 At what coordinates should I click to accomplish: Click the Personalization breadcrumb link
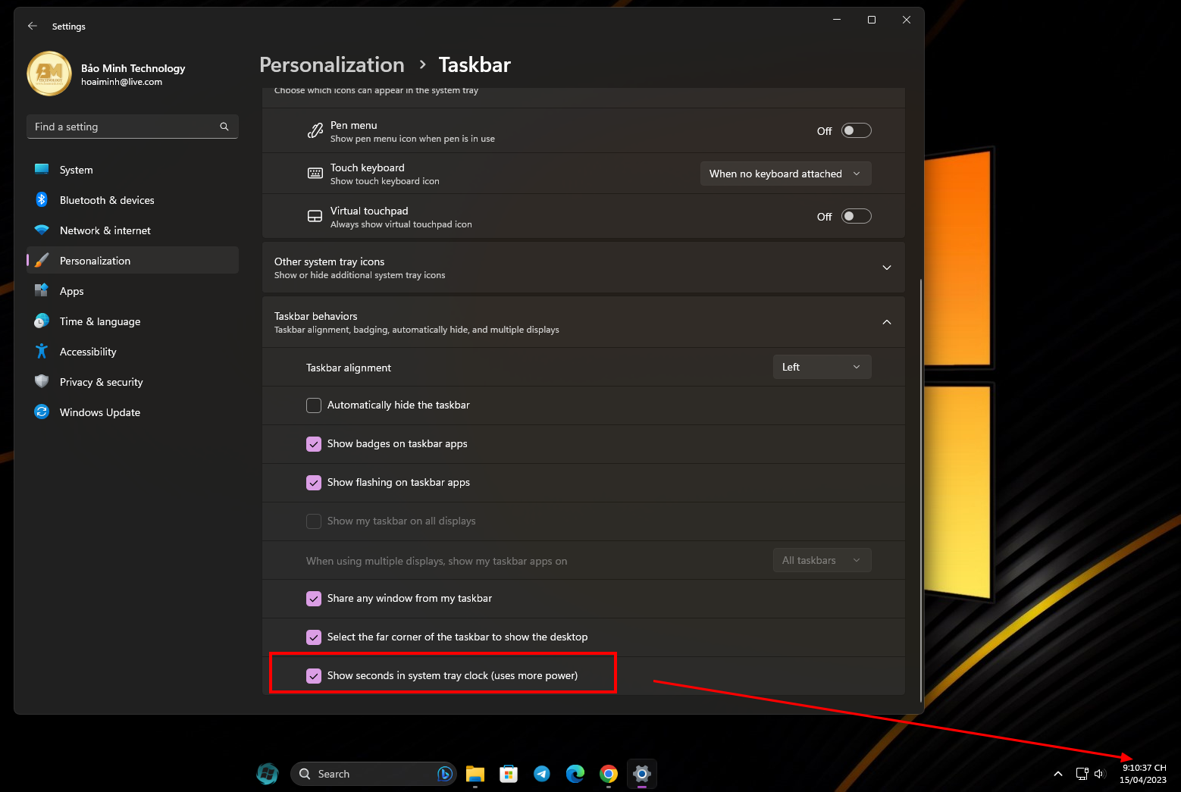coord(332,64)
